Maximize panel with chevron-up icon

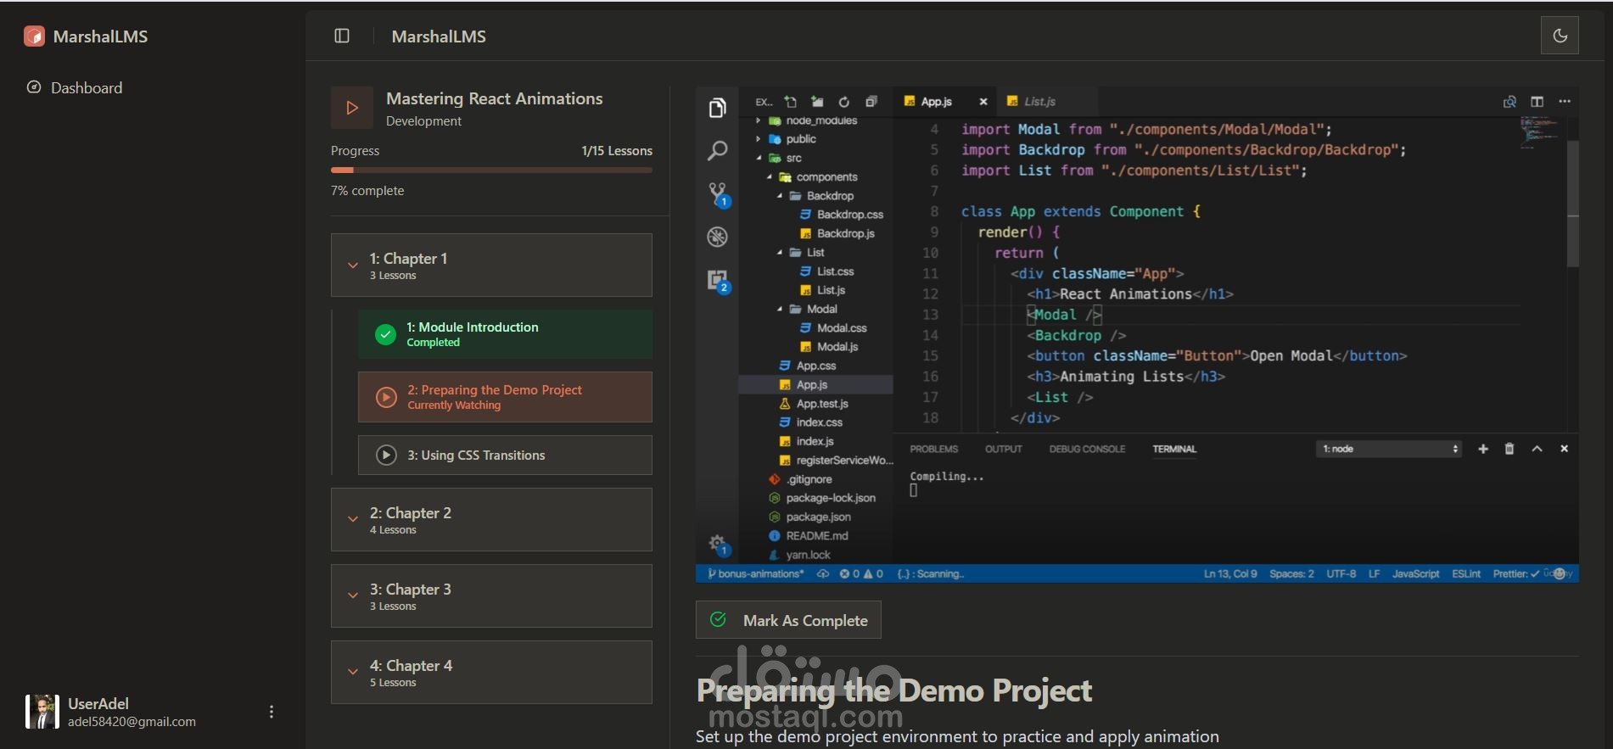[x=1537, y=449]
